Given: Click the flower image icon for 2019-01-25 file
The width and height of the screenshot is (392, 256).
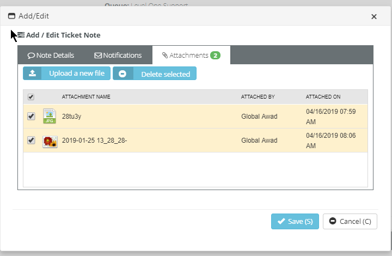Looking at the screenshot, I should (x=50, y=141).
